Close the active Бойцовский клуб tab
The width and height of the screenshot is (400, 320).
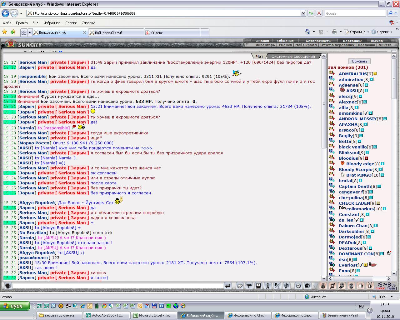(x=84, y=32)
